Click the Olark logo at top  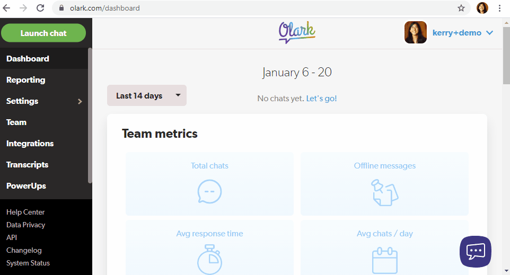tap(297, 32)
